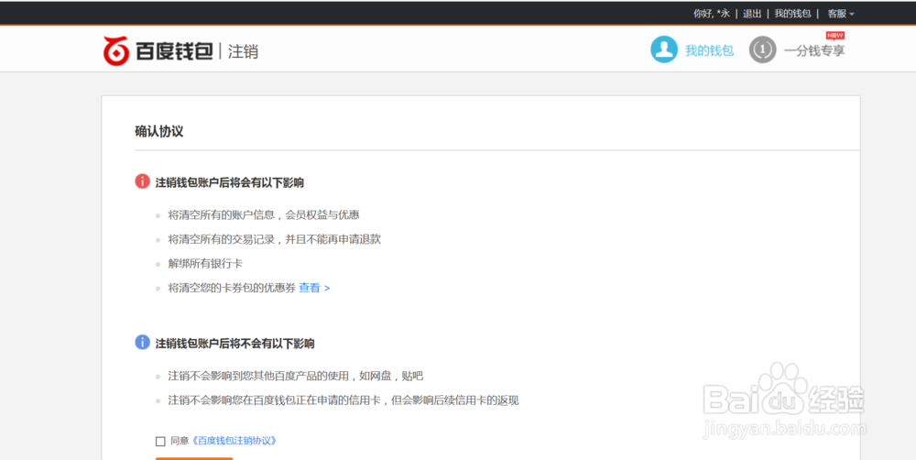Click heading 注销钱包账户后将会有以下影响
This screenshot has width=916, height=460.
[x=230, y=182]
